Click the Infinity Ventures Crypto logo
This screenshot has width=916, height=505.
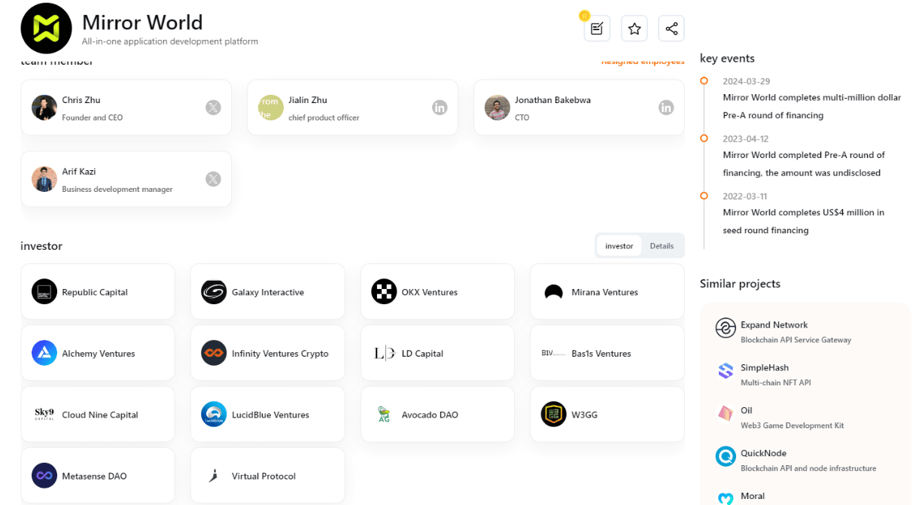tap(214, 353)
